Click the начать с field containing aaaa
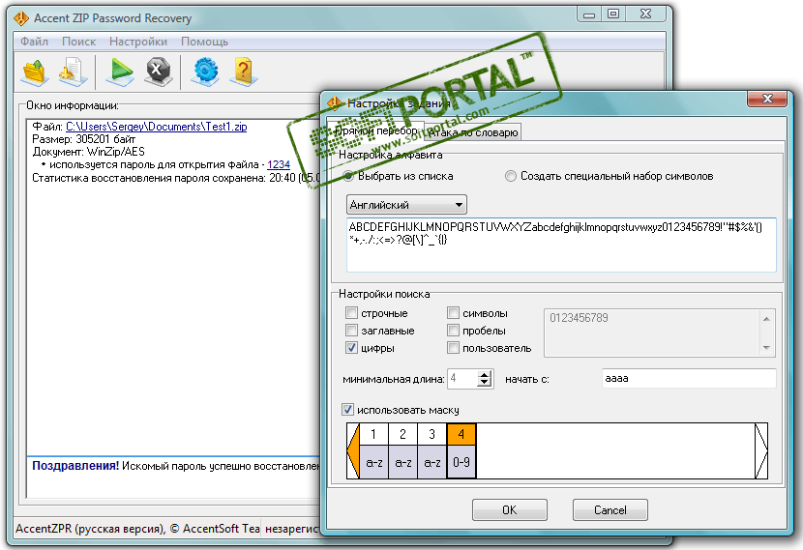 (689, 379)
